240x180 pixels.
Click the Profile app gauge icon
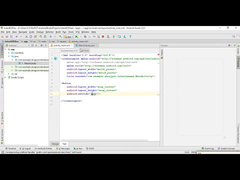94,36
